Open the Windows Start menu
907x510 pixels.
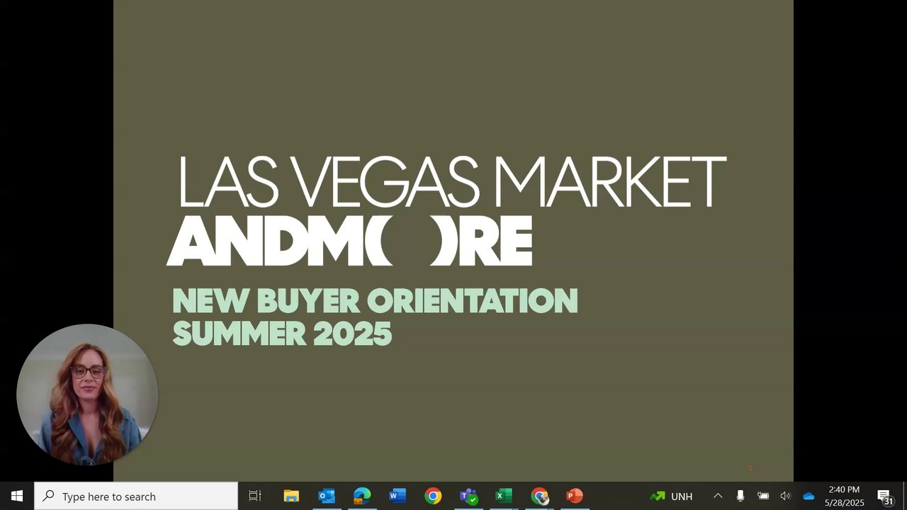[17, 496]
